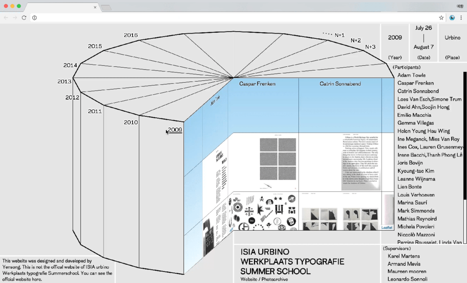The height and width of the screenshot is (283, 467).
Task: Open the Website link under title
Action: click(x=249, y=279)
